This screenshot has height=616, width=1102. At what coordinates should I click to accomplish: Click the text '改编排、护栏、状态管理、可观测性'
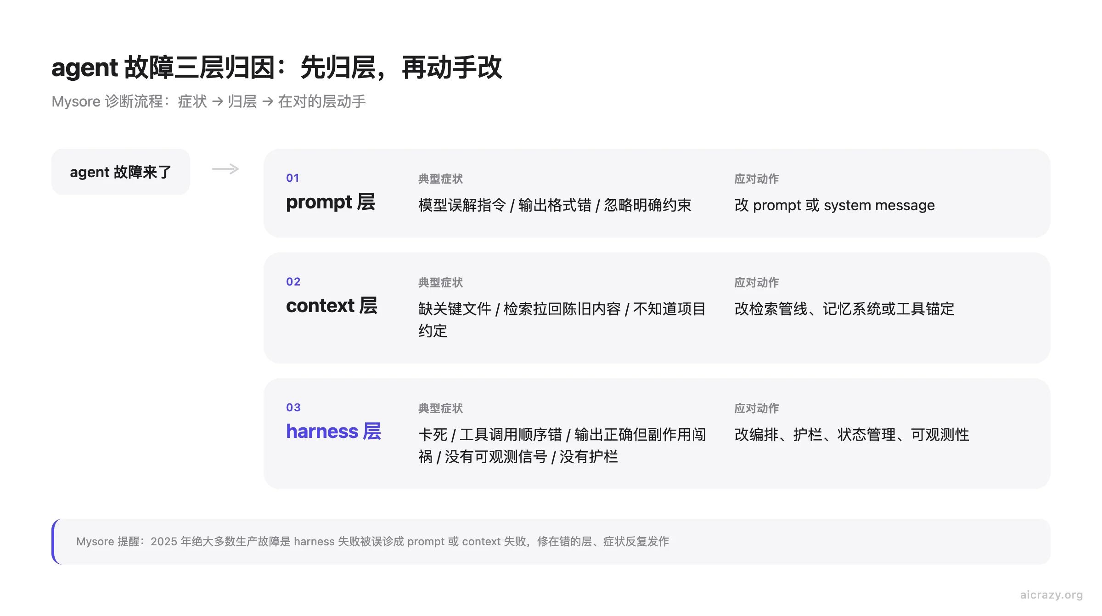pyautogui.click(x=851, y=435)
